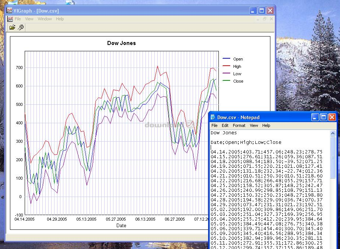Click the 04.29.2005 x-axis label
This screenshot has height=249, width=340.
pyautogui.click(x=57, y=219)
